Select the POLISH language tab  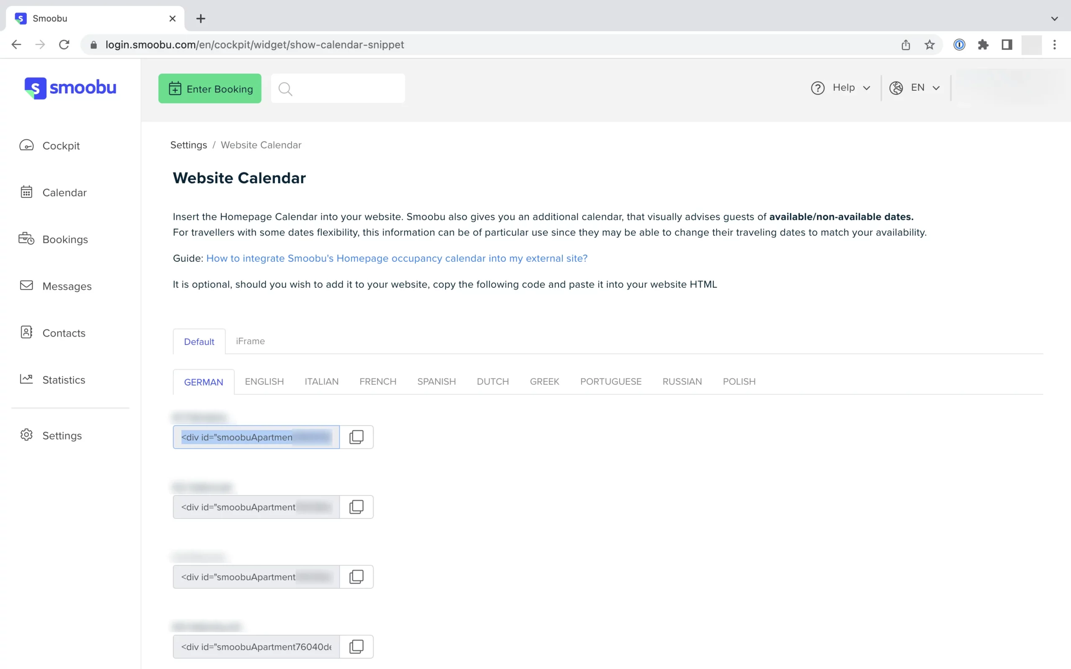pos(739,381)
